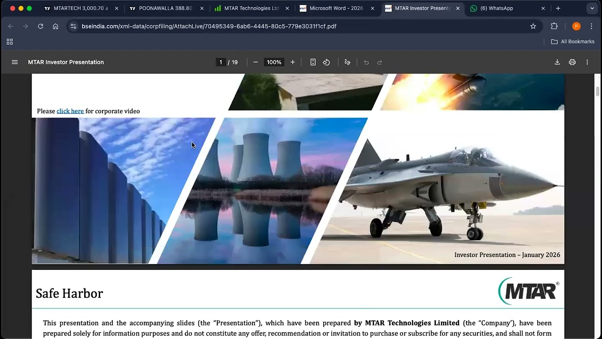Print the PDF document
This screenshot has width=602, height=339.
pyautogui.click(x=572, y=62)
